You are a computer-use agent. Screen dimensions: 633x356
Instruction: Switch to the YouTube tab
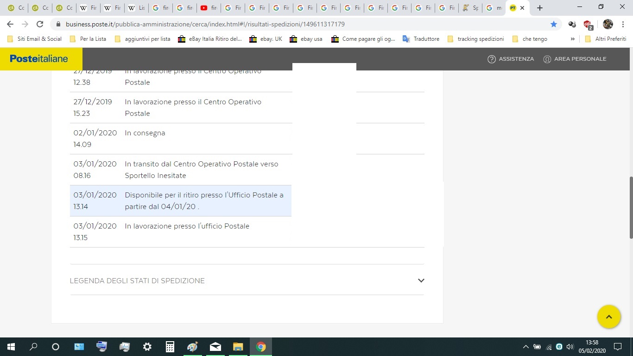tap(209, 8)
